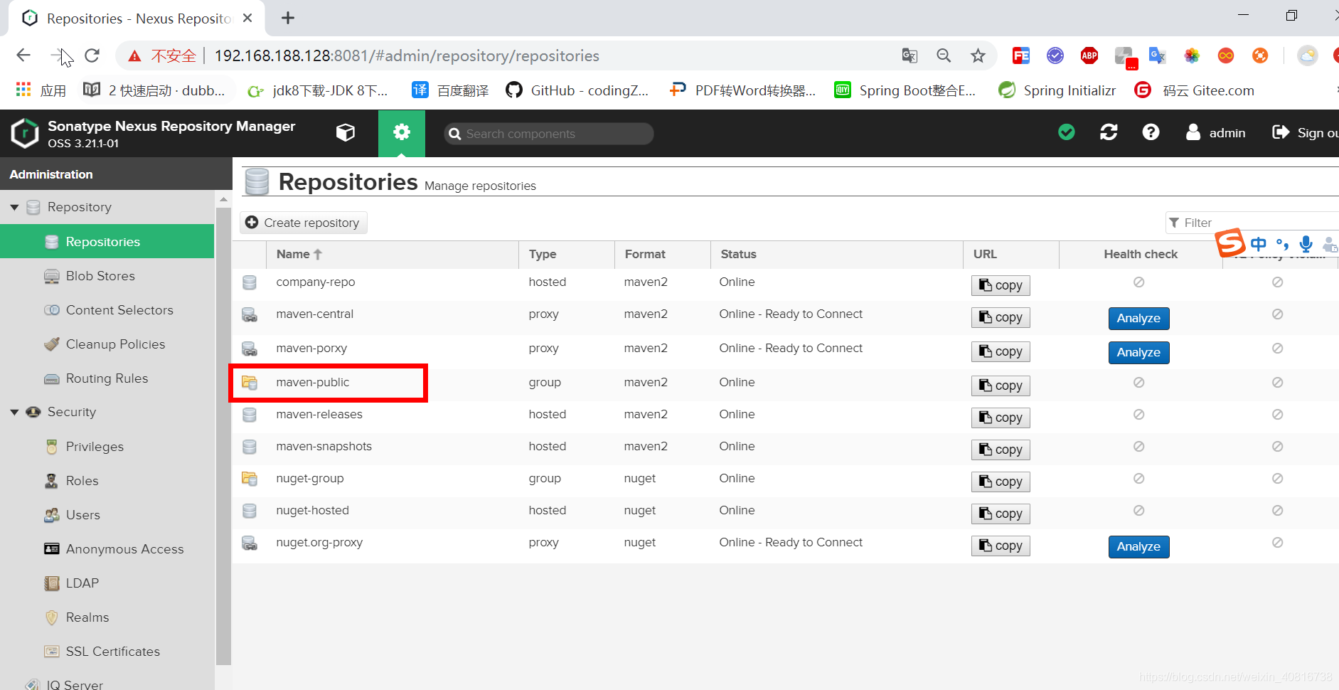Copy URL of maven-porxy
This screenshot has width=1339, height=690.
point(1001,351)
